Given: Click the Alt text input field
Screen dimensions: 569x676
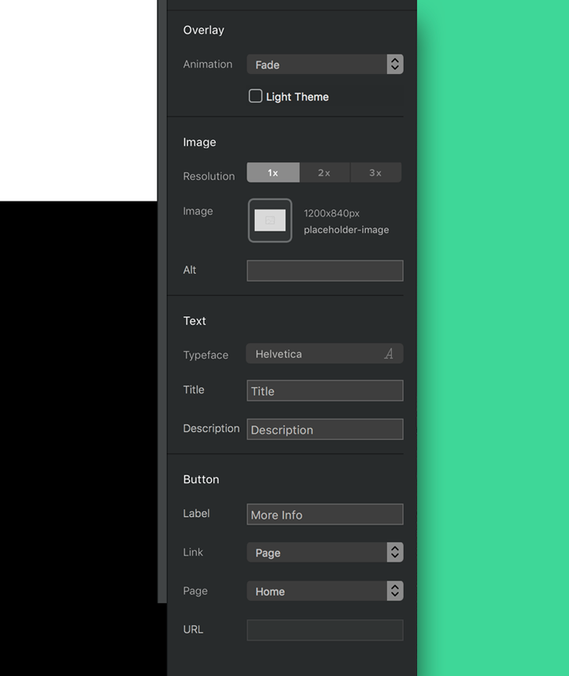Looking at the screenshot, I should click(x=324, y=271).
